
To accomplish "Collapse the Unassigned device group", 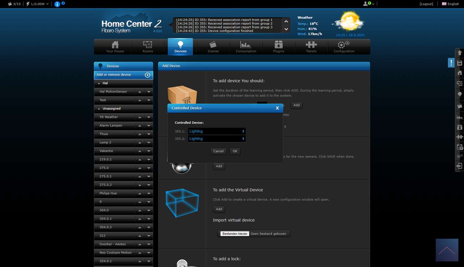I will click(99, 109).
